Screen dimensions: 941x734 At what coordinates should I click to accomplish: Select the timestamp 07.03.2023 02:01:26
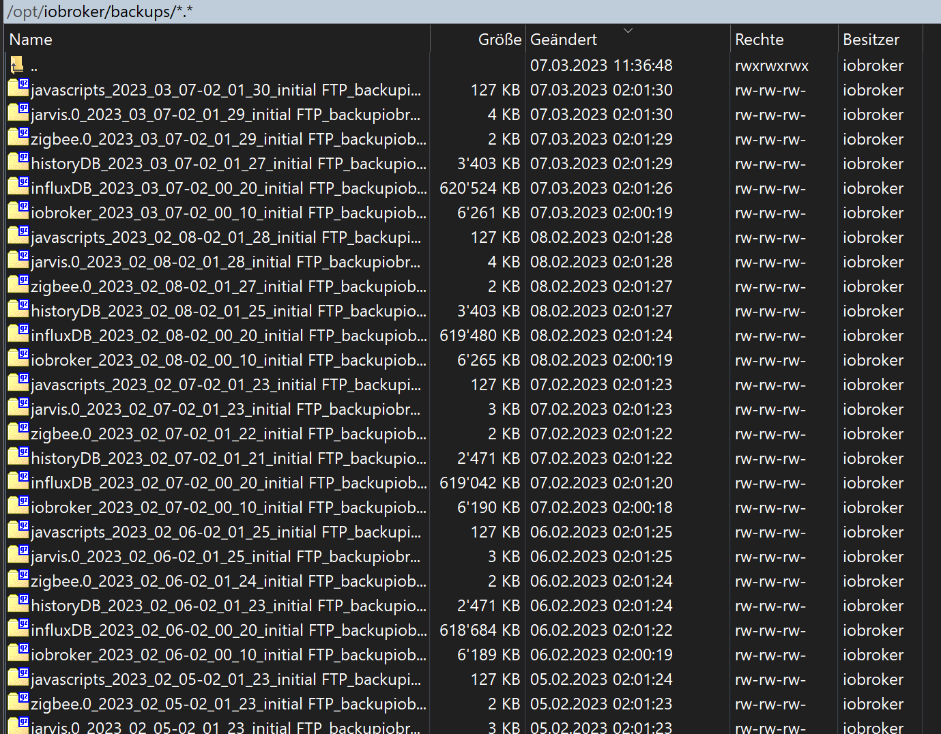point(601,188)
